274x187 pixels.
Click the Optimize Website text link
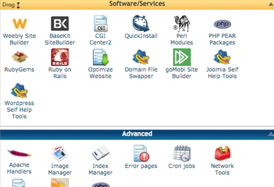coord(100,73)
